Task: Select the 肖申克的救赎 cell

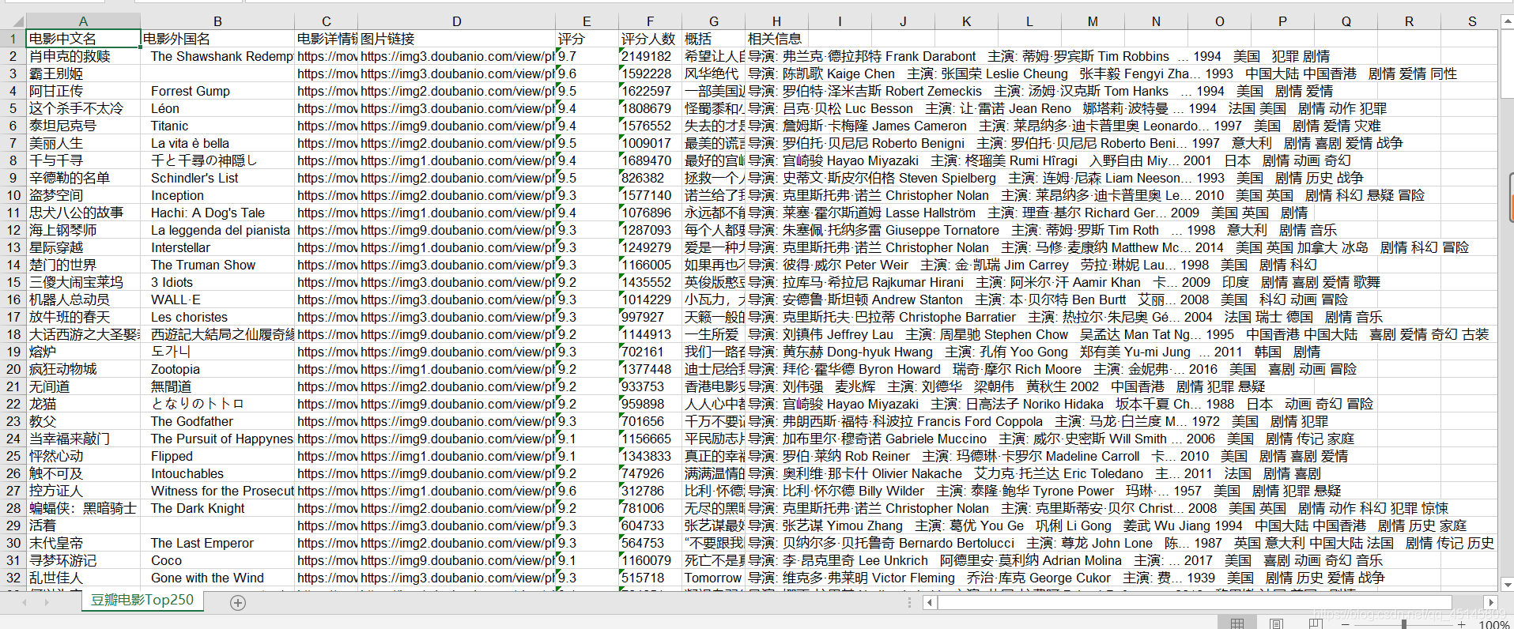Action: (x=83, y=56)
